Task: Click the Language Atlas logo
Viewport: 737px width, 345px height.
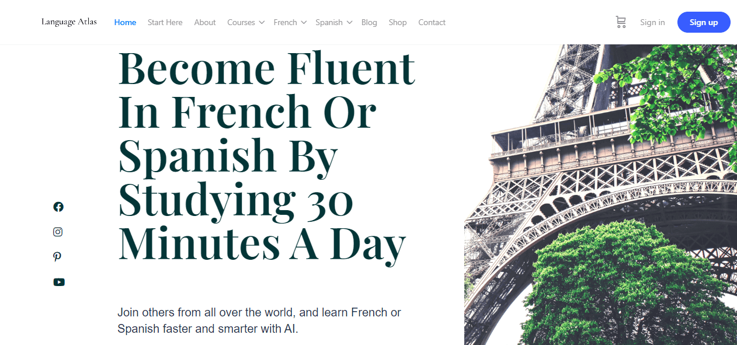Action: point(69,22)
